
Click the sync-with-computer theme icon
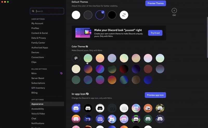click(124, 15)
